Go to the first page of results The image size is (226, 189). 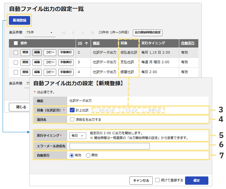64,33
